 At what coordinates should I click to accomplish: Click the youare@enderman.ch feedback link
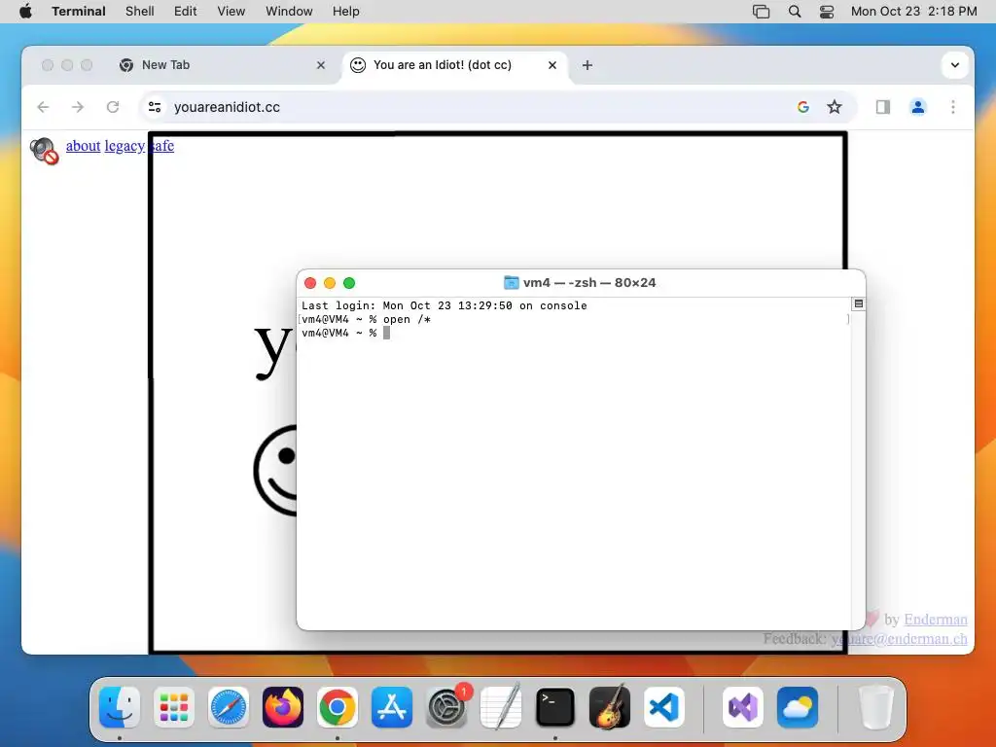pyautogui.click(x=900, y=638)
